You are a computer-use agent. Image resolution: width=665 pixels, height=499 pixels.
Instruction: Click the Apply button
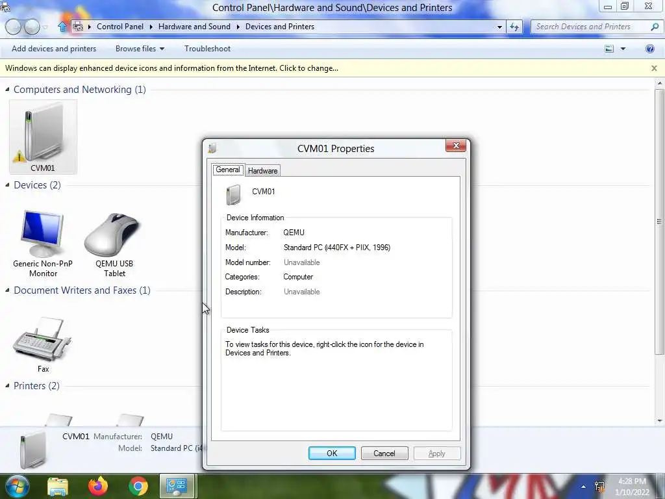coord(437,453)
